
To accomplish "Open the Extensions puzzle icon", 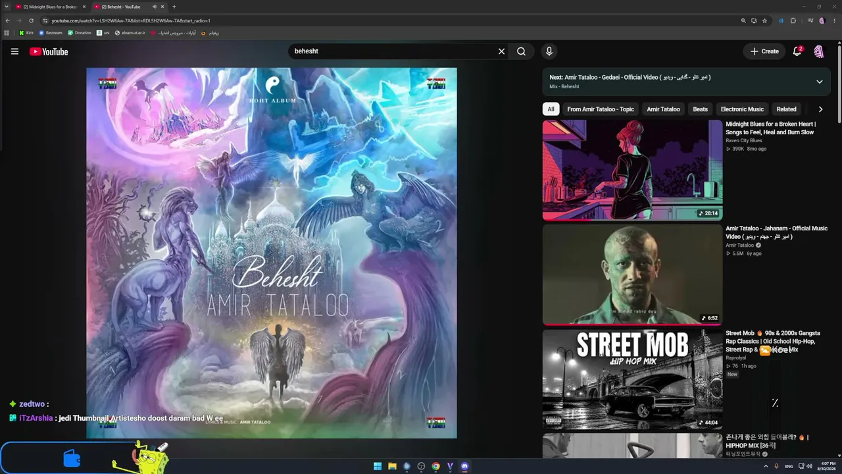I will point(793,20).
